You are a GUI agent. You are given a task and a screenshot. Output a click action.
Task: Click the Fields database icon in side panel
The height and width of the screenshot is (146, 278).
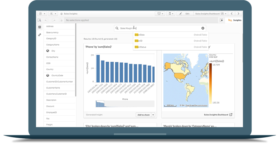[x=40, y=27]
